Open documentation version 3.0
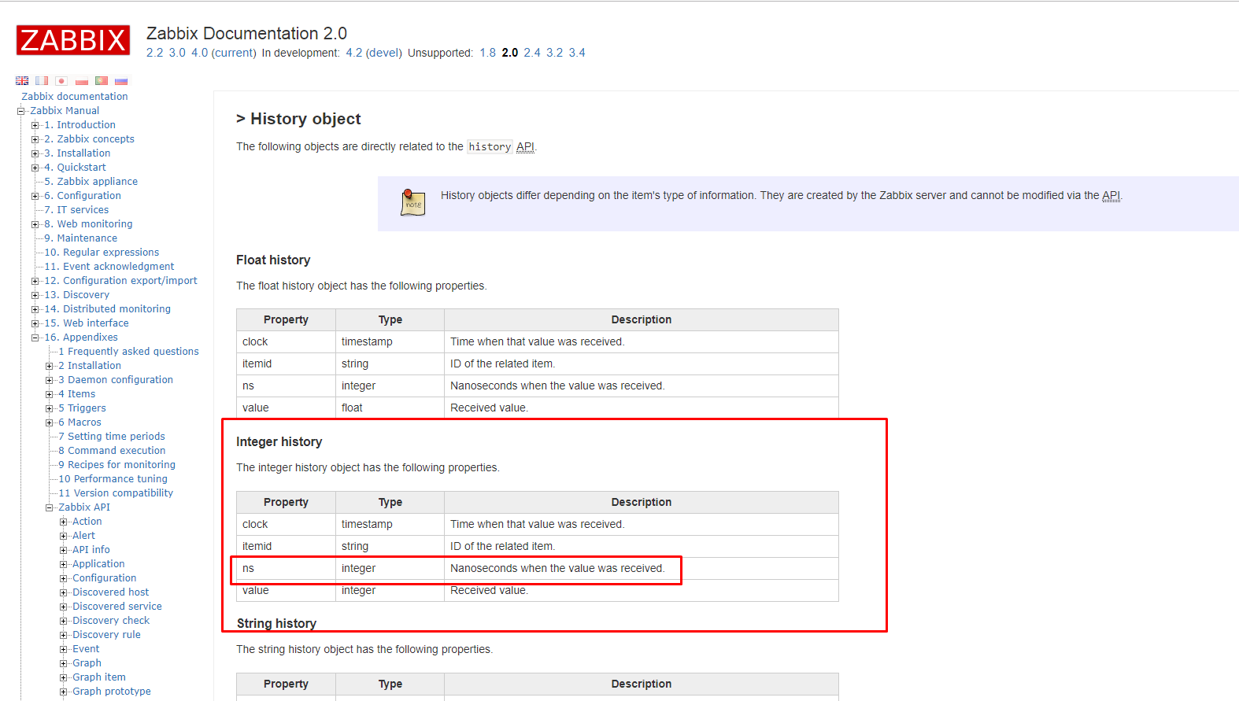 tap(177, 53)
